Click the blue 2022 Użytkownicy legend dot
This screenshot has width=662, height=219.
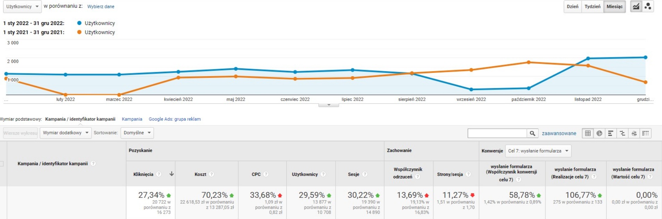coord(79,23)
